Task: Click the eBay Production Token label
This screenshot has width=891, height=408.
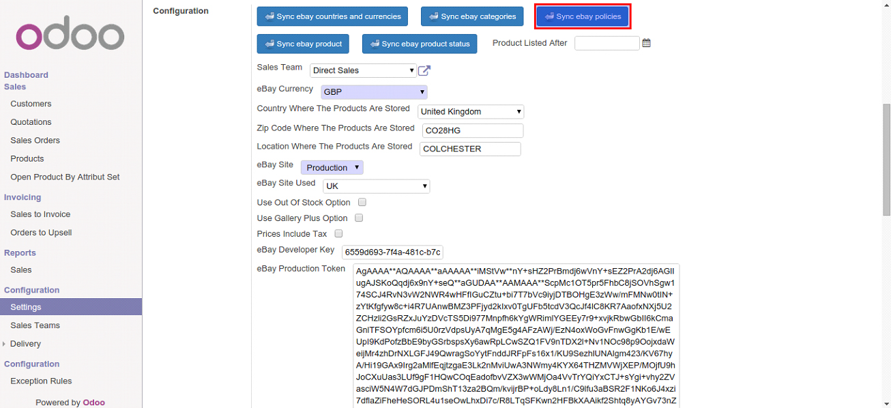Action: click(301, 269)
